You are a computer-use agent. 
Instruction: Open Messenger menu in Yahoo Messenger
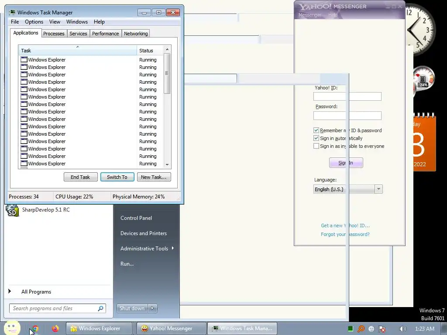pyautogui.click(x=309, y=15)
